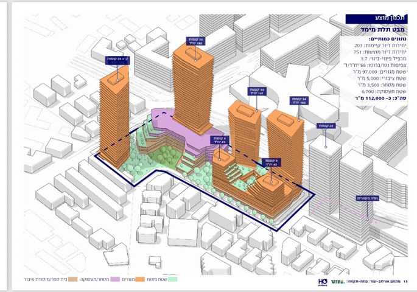Click the '34 קומות 160' tower callout label

point(299,101)
